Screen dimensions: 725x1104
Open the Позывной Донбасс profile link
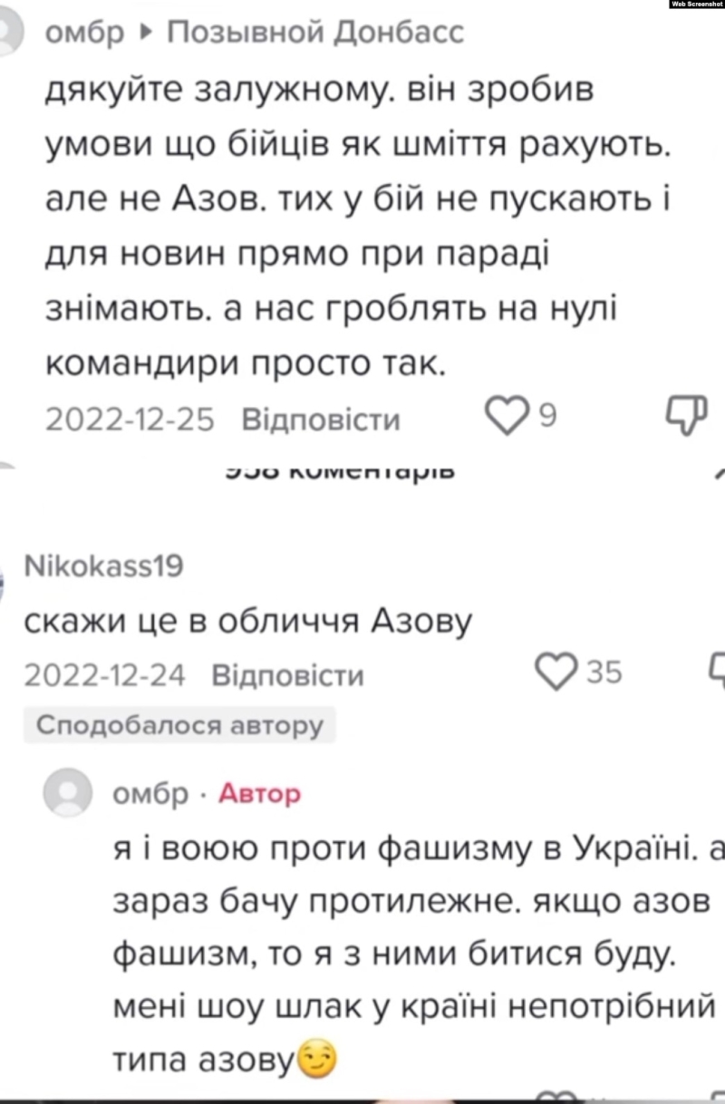(316, 34)
